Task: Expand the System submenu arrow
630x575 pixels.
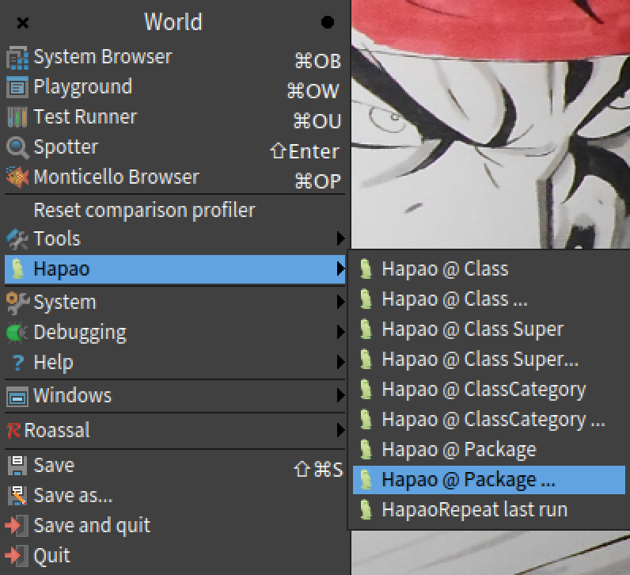Action: pyautogui.click(x=340, y=302)
